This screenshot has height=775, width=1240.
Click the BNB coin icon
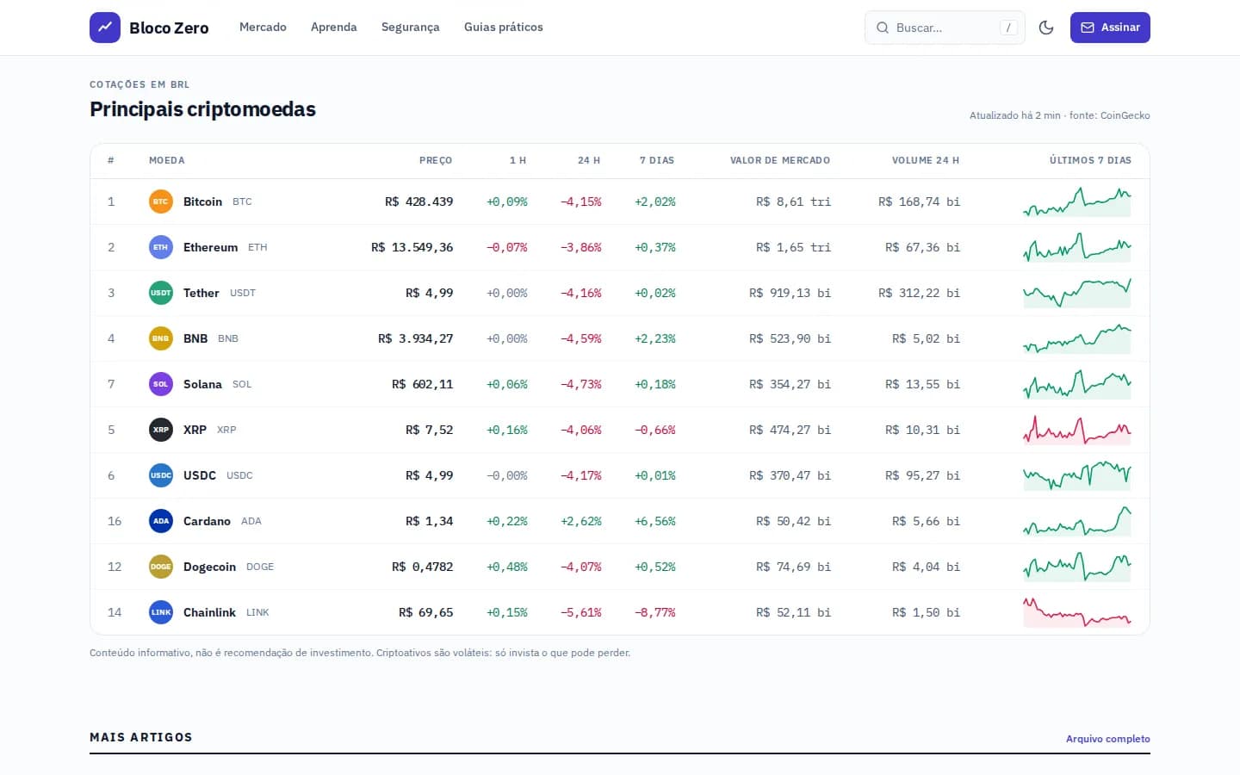tap(161, 338)
